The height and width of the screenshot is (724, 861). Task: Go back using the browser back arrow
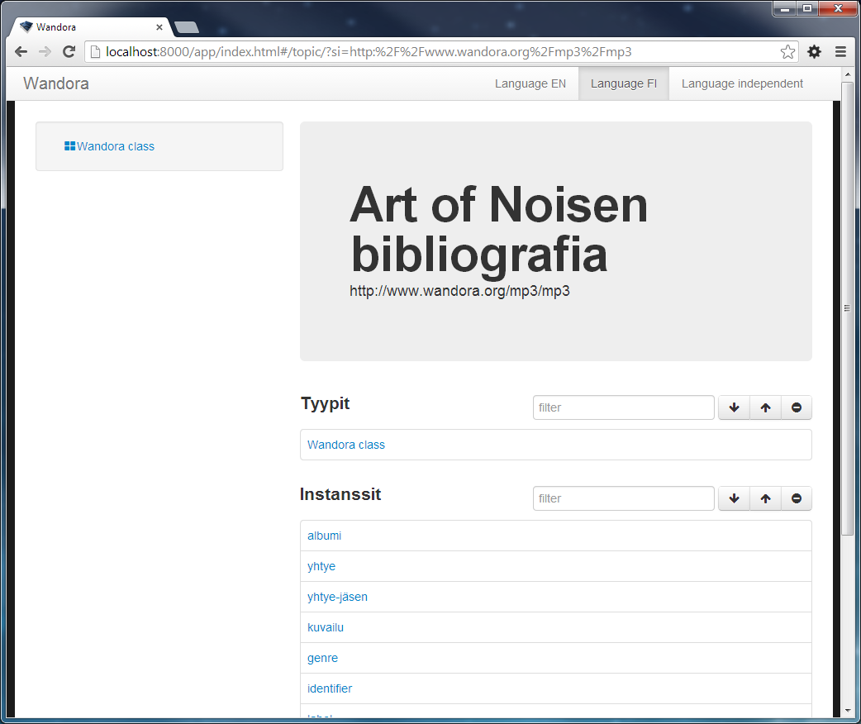tap(21, 52)
